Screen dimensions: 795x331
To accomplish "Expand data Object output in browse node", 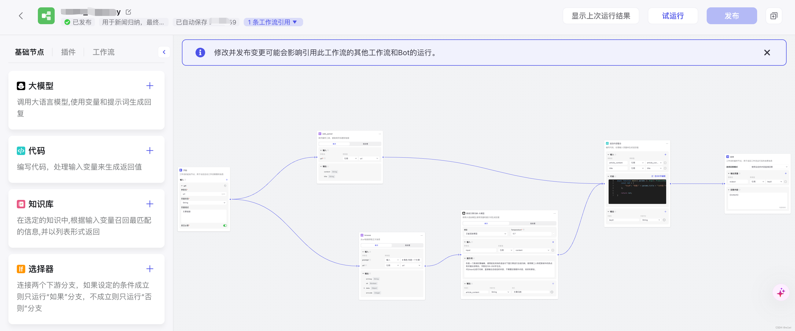I will [x=364, y=288].
